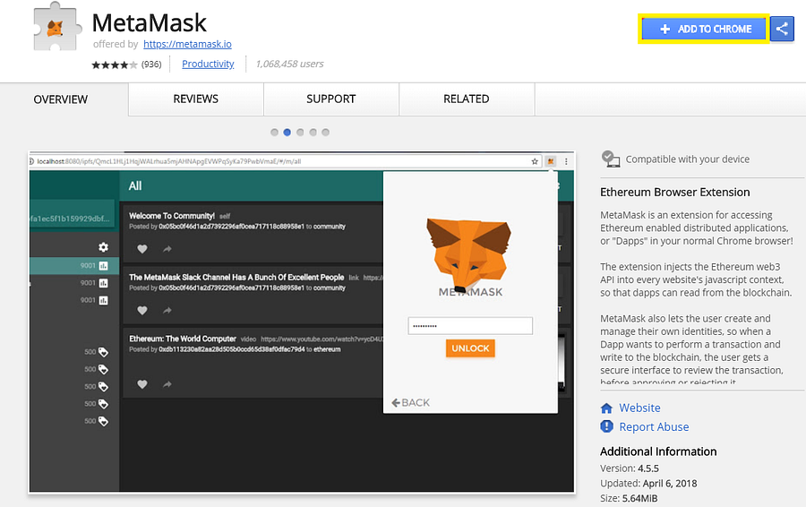Image resolution: width=806 pixels, height=507 pixels.
Task: Click the Unlock button in the MetaMask popup
Action: tap(470, 348)
